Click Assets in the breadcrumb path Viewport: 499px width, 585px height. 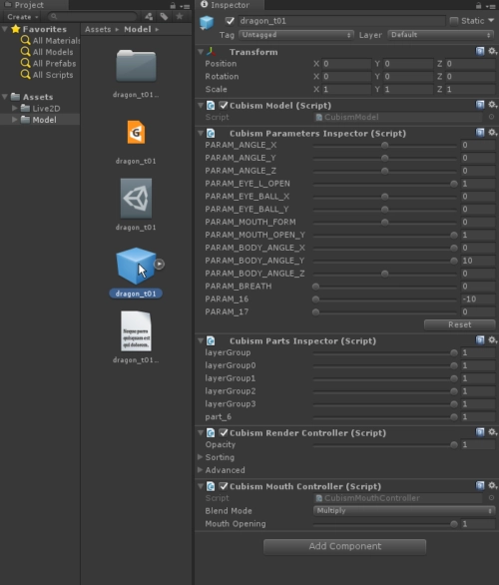pyautogui.click(x=98, y=29)
